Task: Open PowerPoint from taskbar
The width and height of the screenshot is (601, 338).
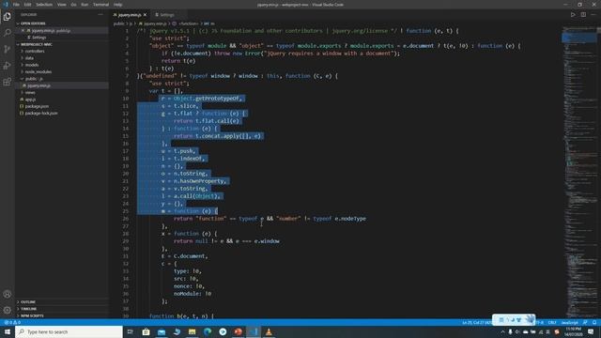Action: click(238, 331)
